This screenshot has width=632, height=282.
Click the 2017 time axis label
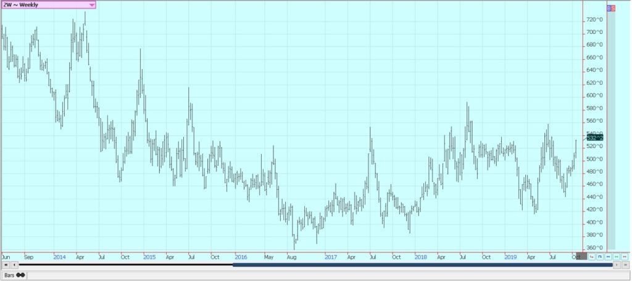[x=331, y=257]
